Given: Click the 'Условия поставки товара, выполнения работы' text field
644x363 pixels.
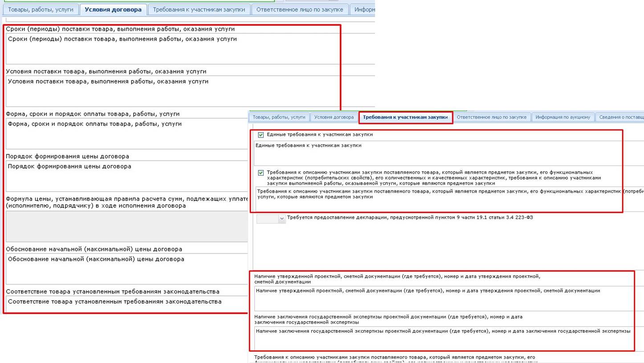Looking at the screenshot, I should tap(191, 92).
